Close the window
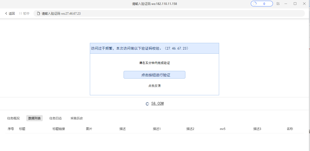 (x=304, y=4)
